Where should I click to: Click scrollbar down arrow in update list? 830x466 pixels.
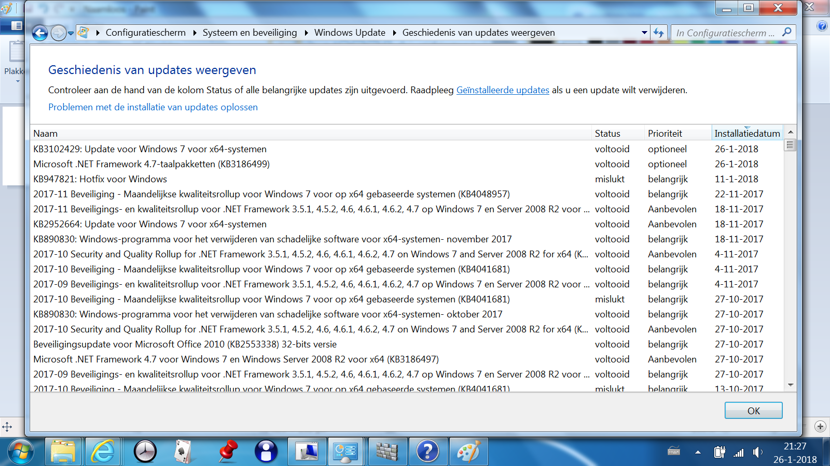791,385
